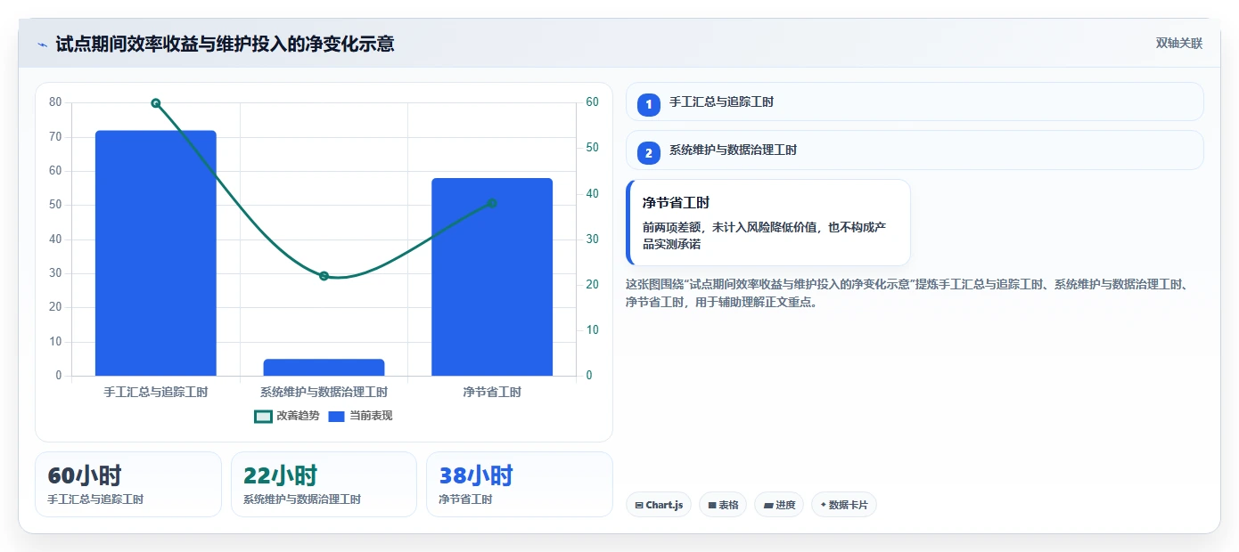Click the blue 当前表现 legend swatch

(x=337, y=416)
